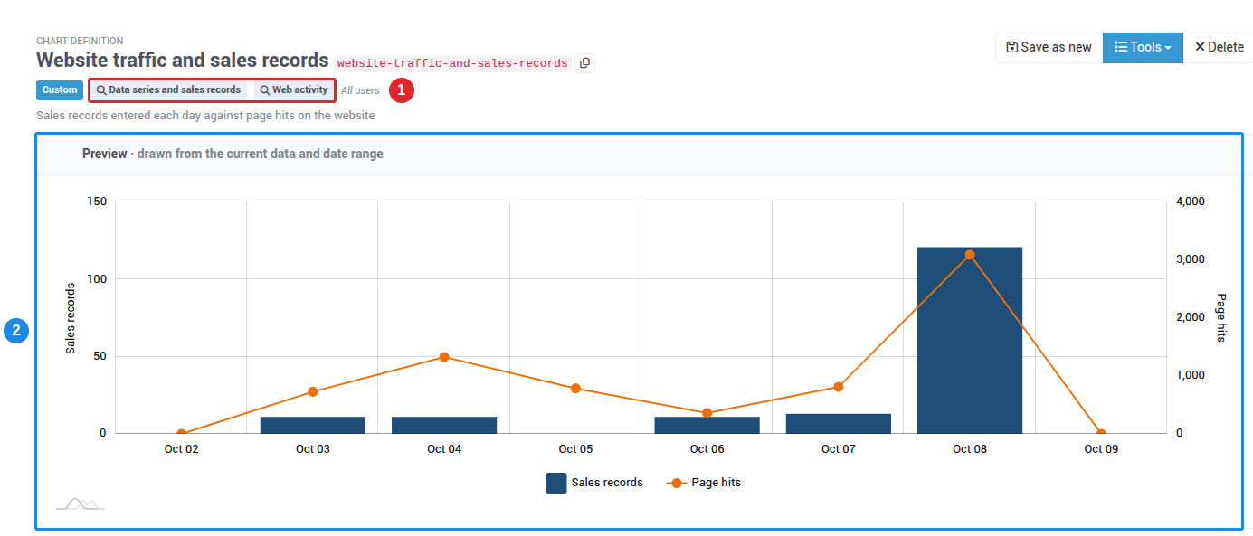Select the Oct 07 sales records bar
The width and height of the screenshot is (1253, 536).
click(x=839, y=424)
